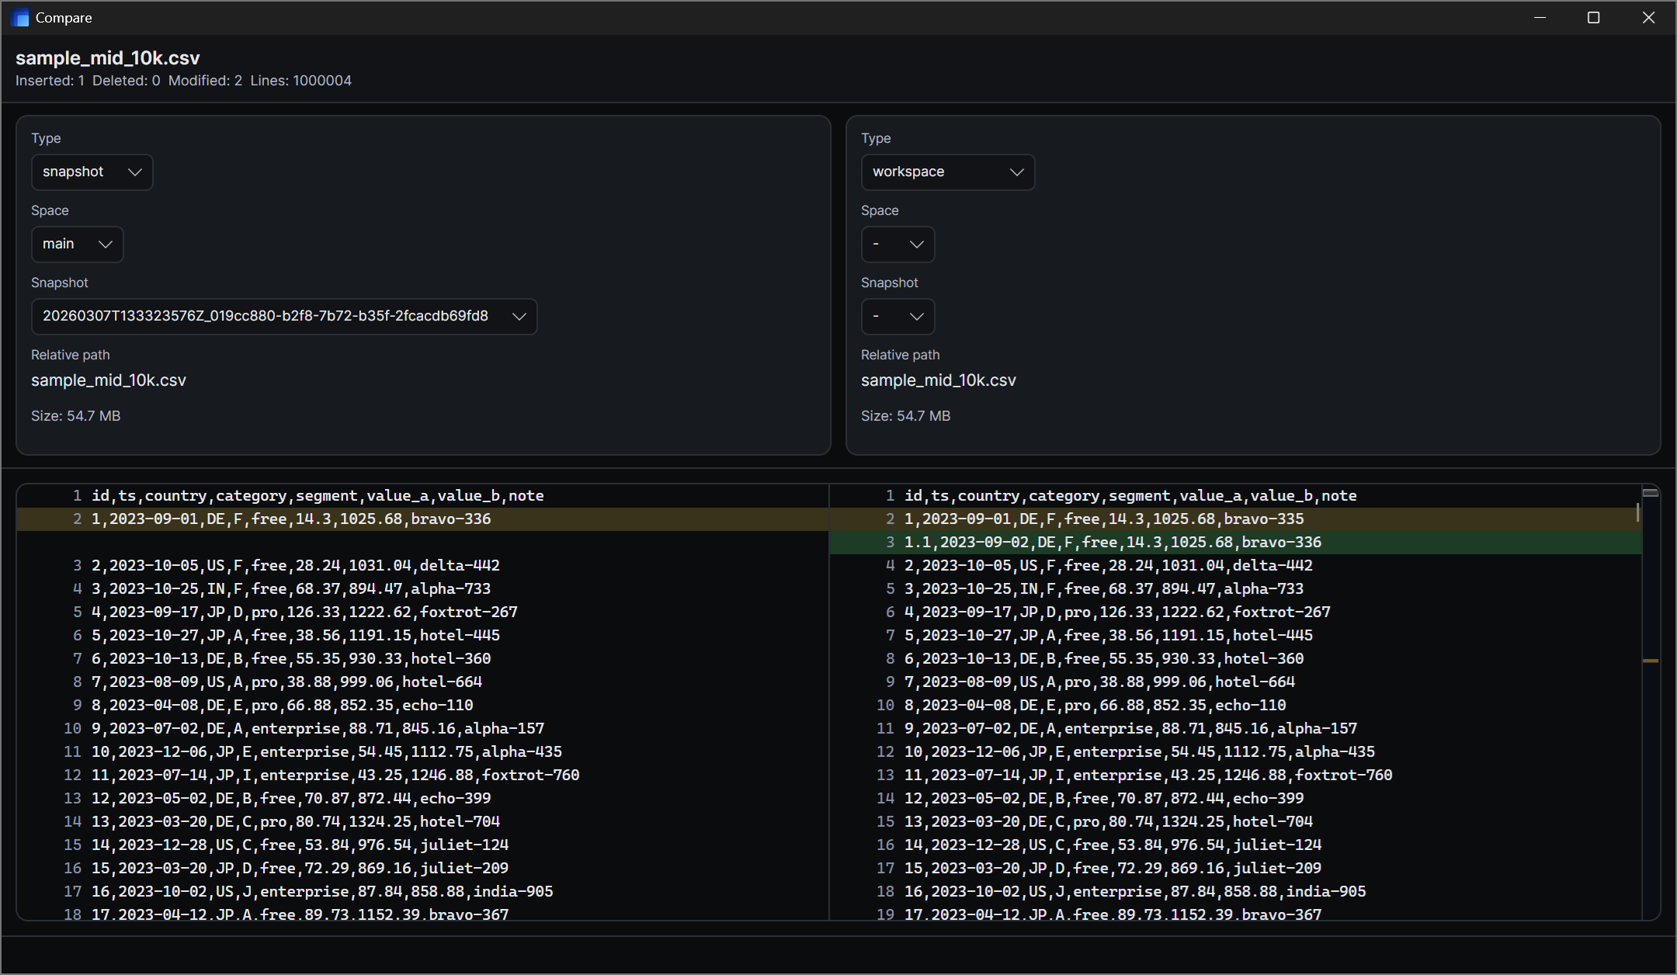The image size is (1677, 975).
Task: Click modified line 2 in left pane
Action: click(291, 519)
